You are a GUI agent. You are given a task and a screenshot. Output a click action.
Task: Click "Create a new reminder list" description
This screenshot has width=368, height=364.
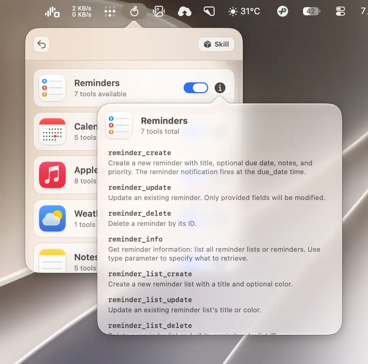pos(200,284)
